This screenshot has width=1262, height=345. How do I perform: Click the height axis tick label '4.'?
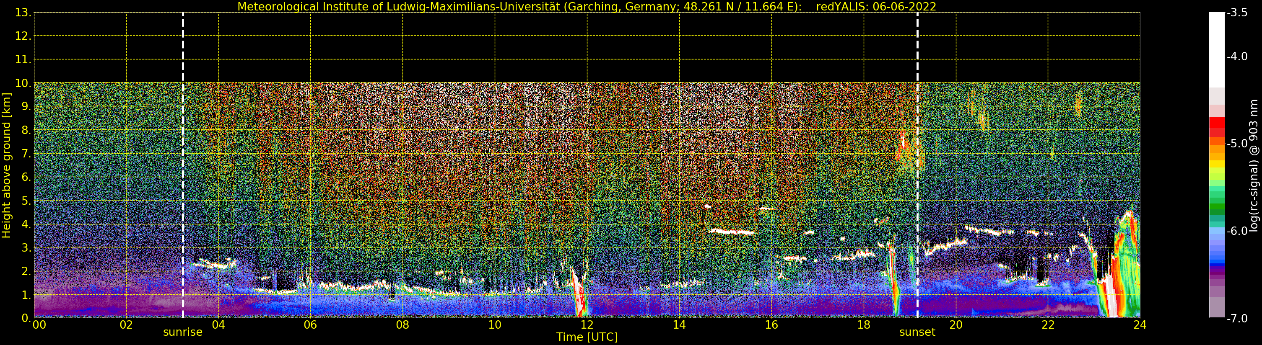pyautogui.click(x=26, y=224)
